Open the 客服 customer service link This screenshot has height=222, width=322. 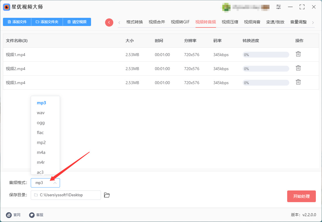[x=36, y=215]
